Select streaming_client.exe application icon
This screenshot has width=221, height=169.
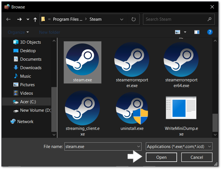coord(83,108)
